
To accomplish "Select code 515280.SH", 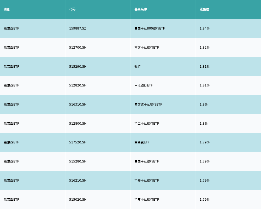I will click(x=78, y=161).
